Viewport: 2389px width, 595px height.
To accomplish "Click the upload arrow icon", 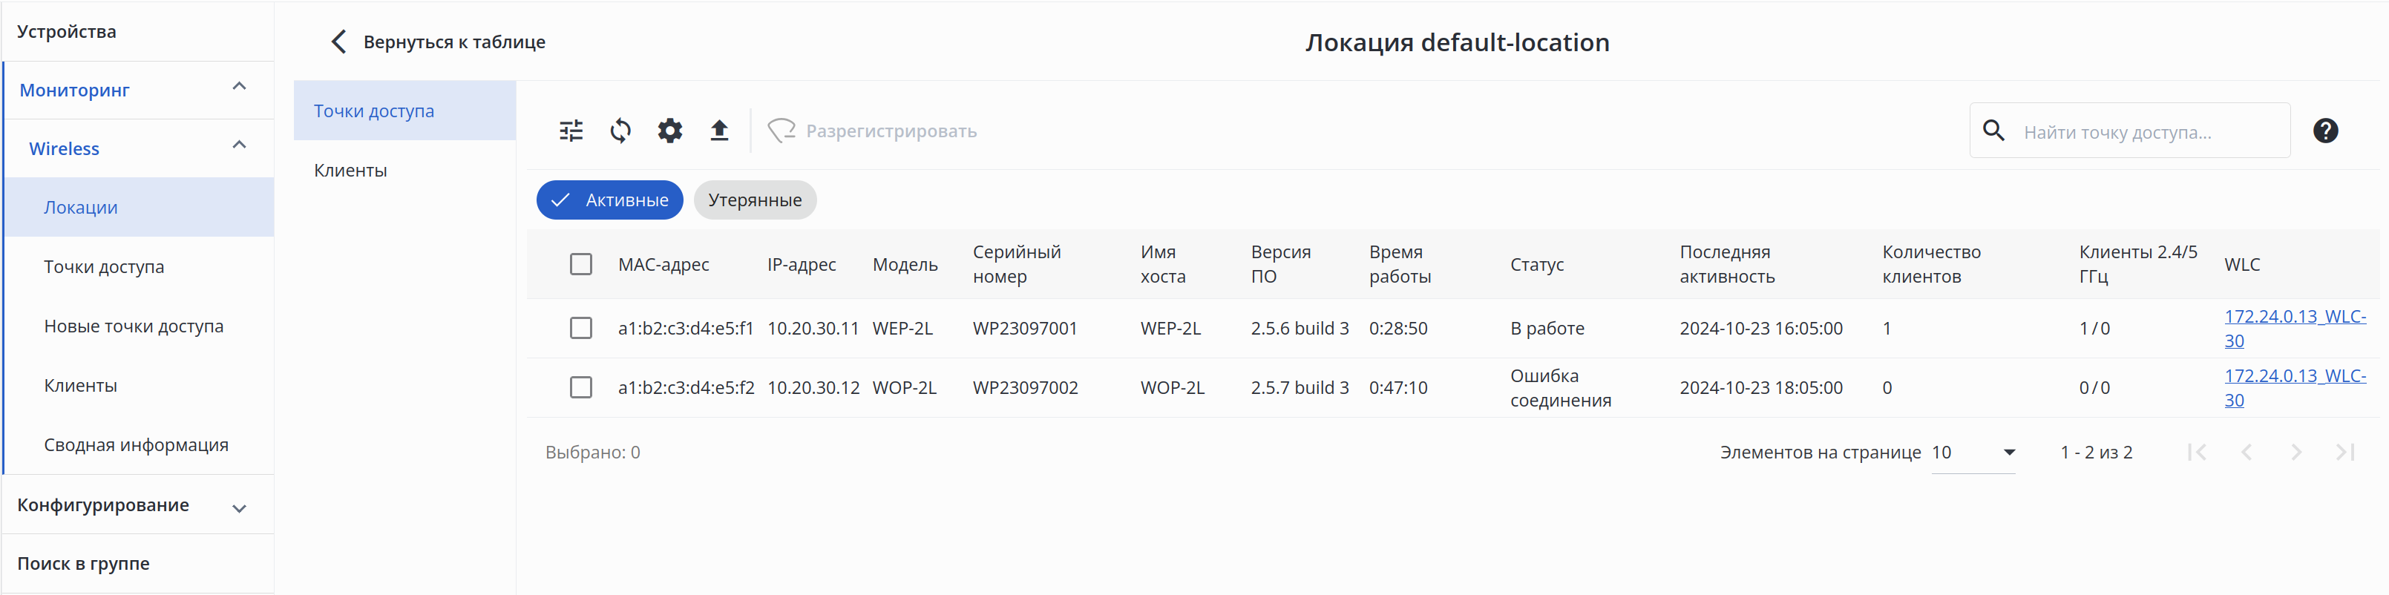I will [x=718, y=131].
